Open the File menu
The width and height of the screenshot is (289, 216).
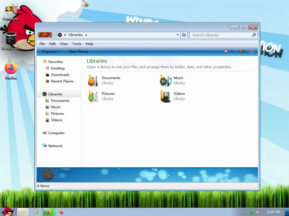(x=42, y=44)
